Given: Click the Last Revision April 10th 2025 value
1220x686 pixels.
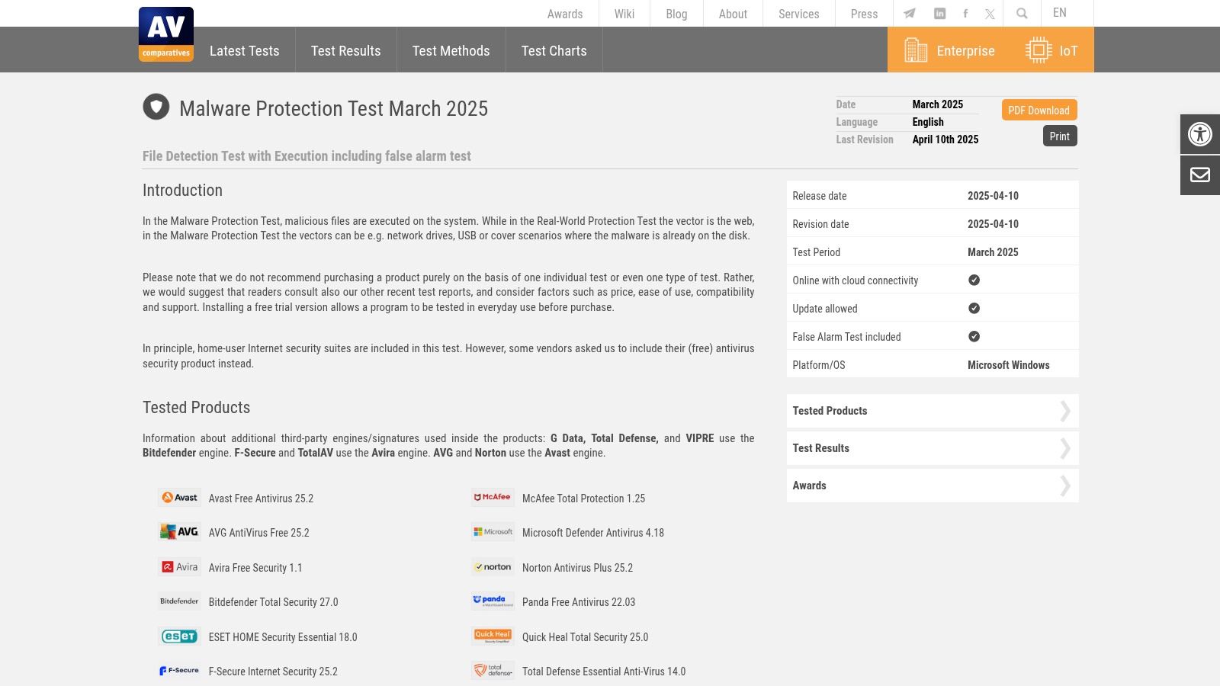Looking at the screenshot, I should (x=945, y=139).
